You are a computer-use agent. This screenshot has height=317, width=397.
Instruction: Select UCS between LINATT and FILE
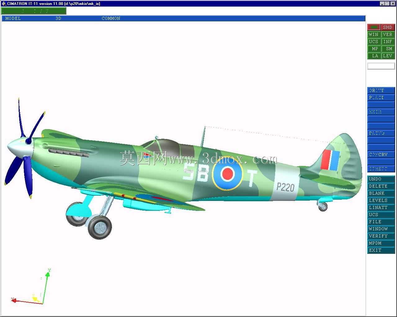click(x=381, y=215)
